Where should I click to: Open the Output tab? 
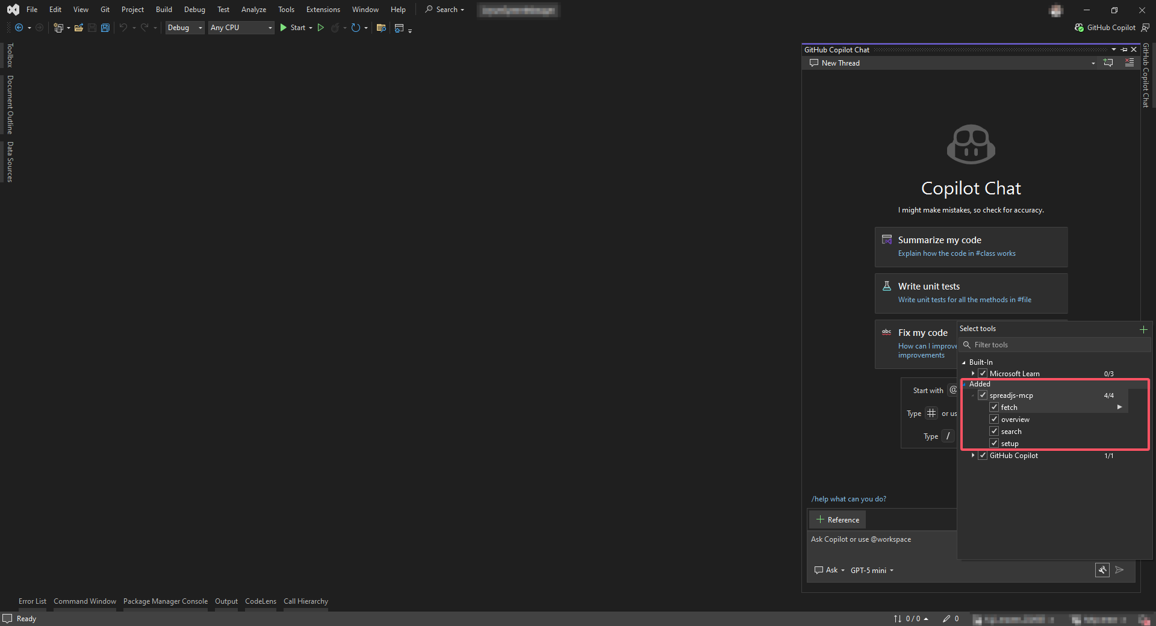click(226, 601)
